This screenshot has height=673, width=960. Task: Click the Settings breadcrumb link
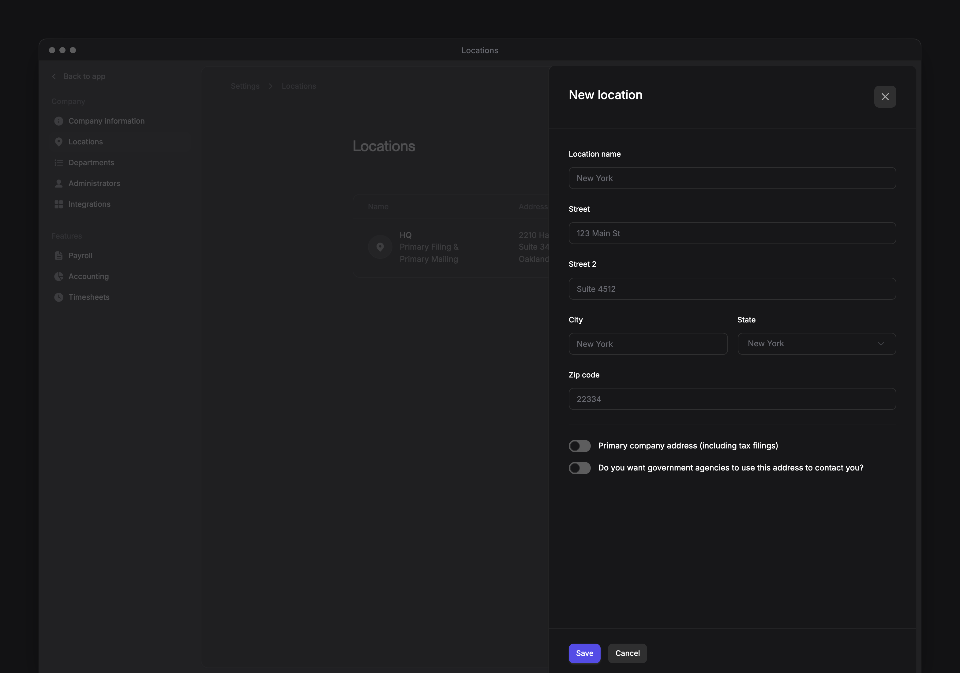pyautogui.click(x=245, y=86)
